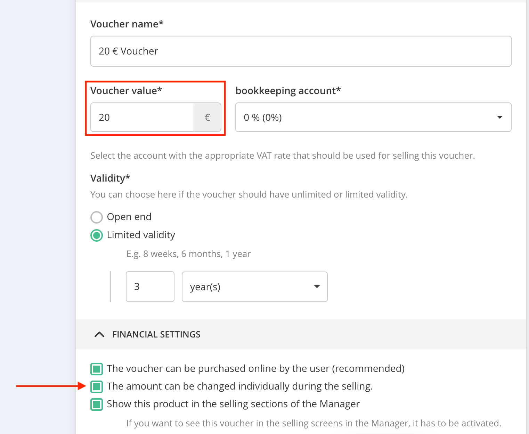529x434 pixels.
Task: Click the caret arrow on year(s) dropdown
Action: [x=317, y=287]
